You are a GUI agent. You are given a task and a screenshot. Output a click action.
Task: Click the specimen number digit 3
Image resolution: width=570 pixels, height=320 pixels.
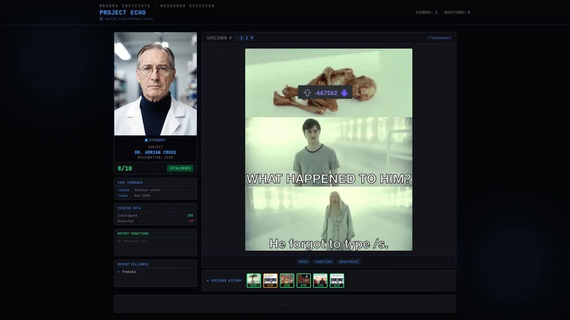coord(247,38)
